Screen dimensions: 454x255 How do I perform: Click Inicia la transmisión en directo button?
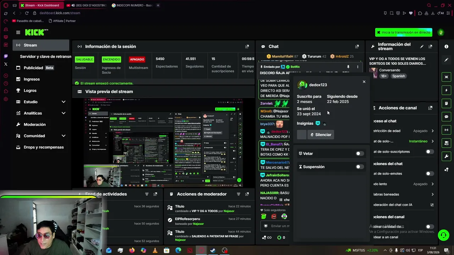[404, 32]
